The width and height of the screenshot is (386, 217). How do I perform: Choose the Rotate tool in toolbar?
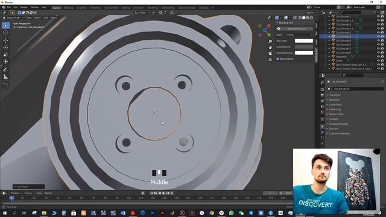5,48
